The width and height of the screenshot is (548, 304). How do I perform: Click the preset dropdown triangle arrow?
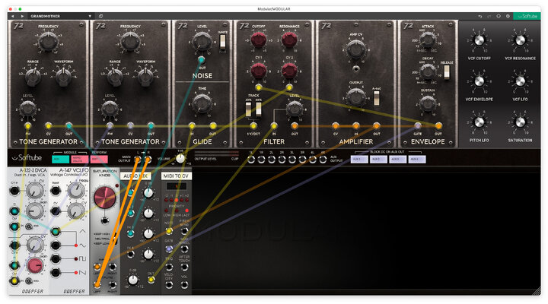coord(90,16)
